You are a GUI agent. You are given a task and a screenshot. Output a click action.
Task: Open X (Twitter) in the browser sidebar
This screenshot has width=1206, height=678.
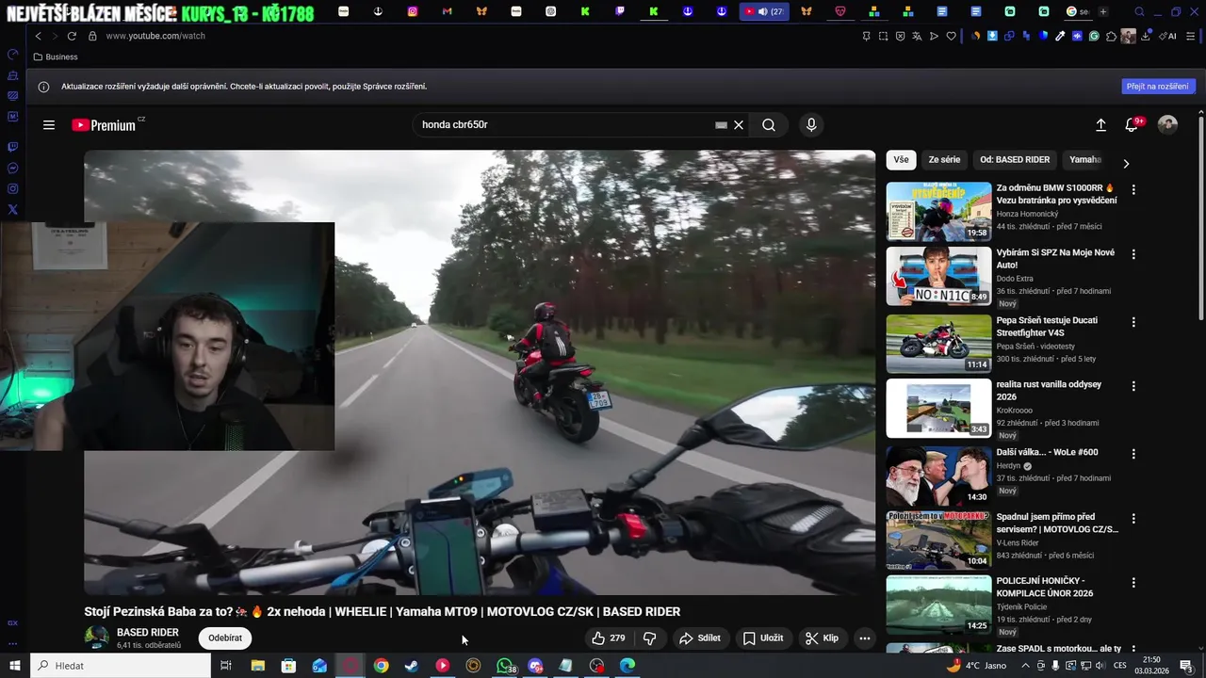pyautogui.click(x=13, y=210)
